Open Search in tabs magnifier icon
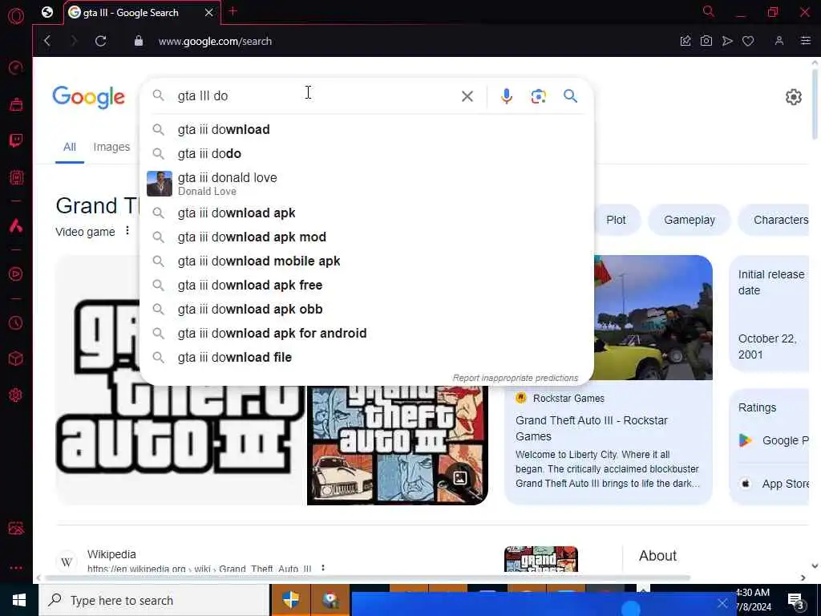821x616 pixels. [x=708, y=11]
